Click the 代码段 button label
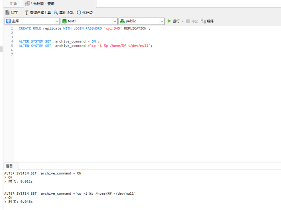Screen dimensions: 281x210 click(x=87, y=12)
